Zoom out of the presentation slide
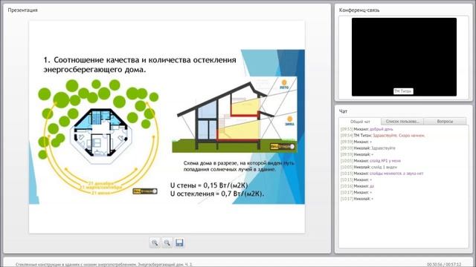Image resolution: width=476 pixels, height=267 pixels. [x=167, y=243]
